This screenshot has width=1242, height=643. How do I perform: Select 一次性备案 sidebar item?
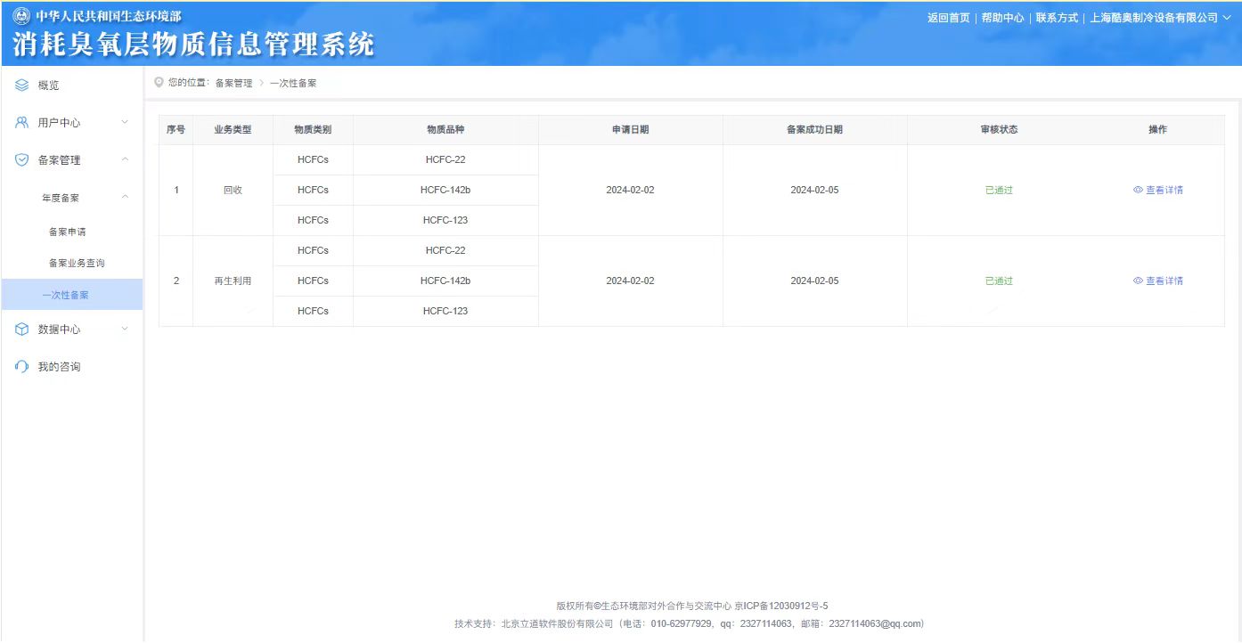[x=66, y=296]
